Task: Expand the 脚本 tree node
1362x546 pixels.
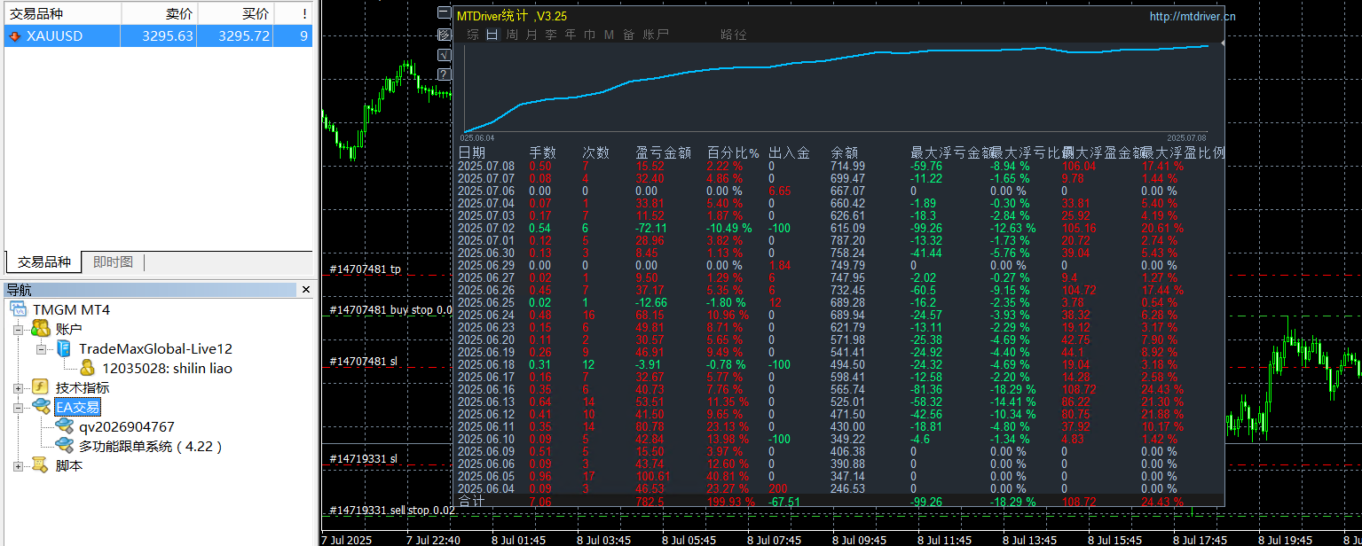Action: (19, 465)
